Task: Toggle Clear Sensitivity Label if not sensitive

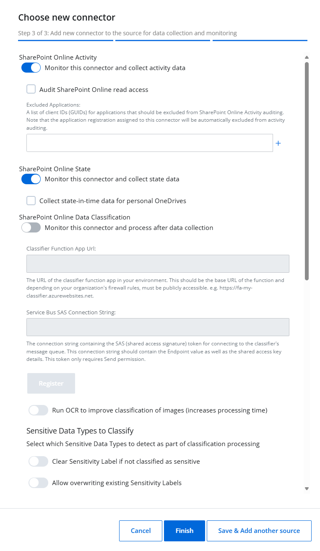Action: (x=38, y=461)
